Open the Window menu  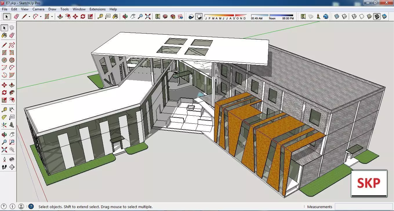79,9
